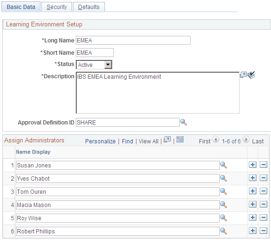
Task: Edit the Macia Mason name field
Action: click(x=118, y=205)
